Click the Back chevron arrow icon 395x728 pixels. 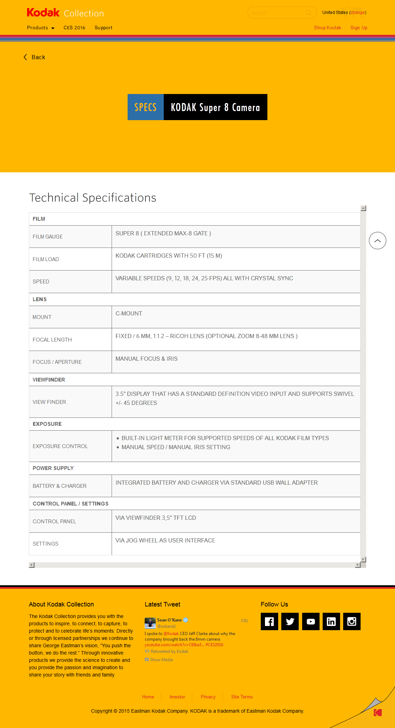[25, 57]
